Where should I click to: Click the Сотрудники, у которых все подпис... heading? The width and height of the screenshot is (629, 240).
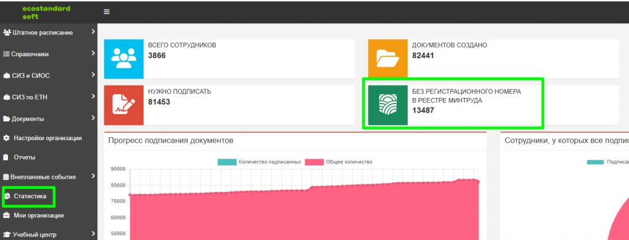click(x=566, y=141)
